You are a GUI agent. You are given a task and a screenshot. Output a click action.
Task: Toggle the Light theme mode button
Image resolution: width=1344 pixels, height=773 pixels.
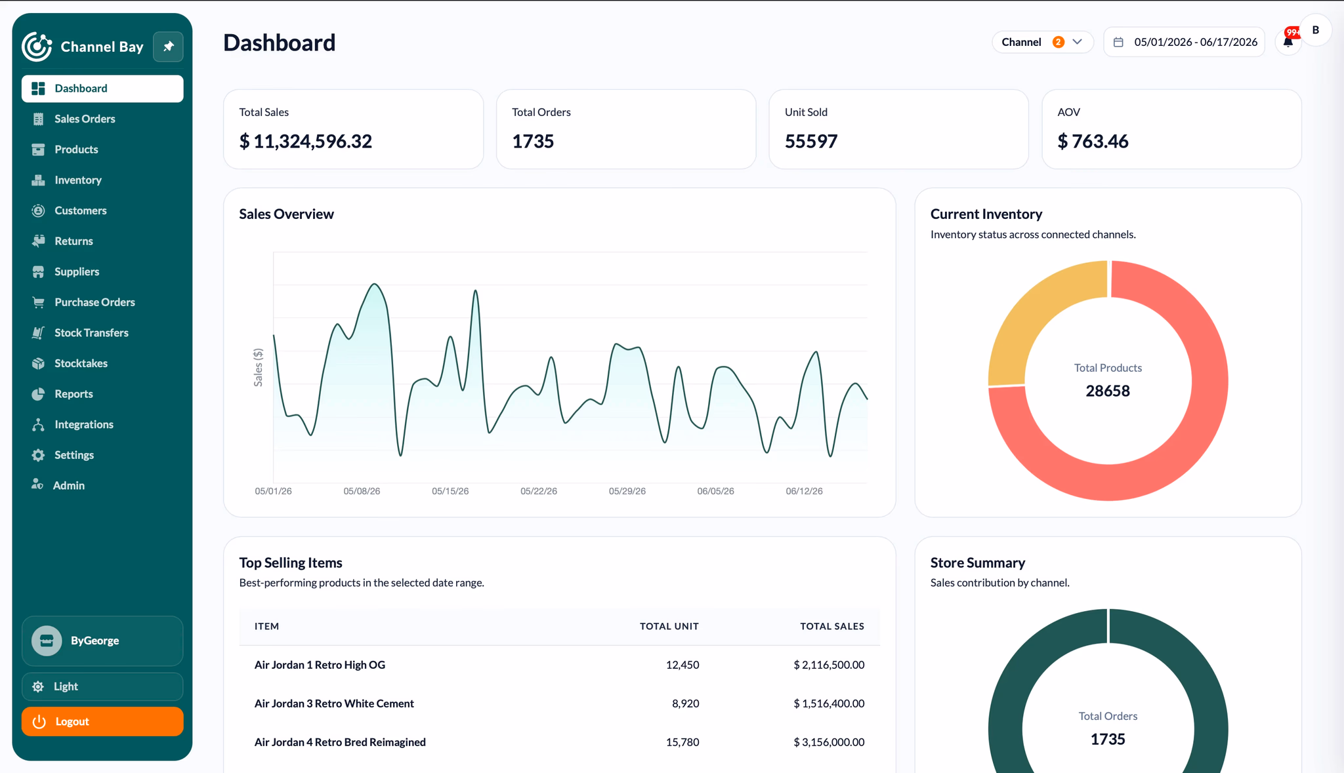tap(102, 686)
